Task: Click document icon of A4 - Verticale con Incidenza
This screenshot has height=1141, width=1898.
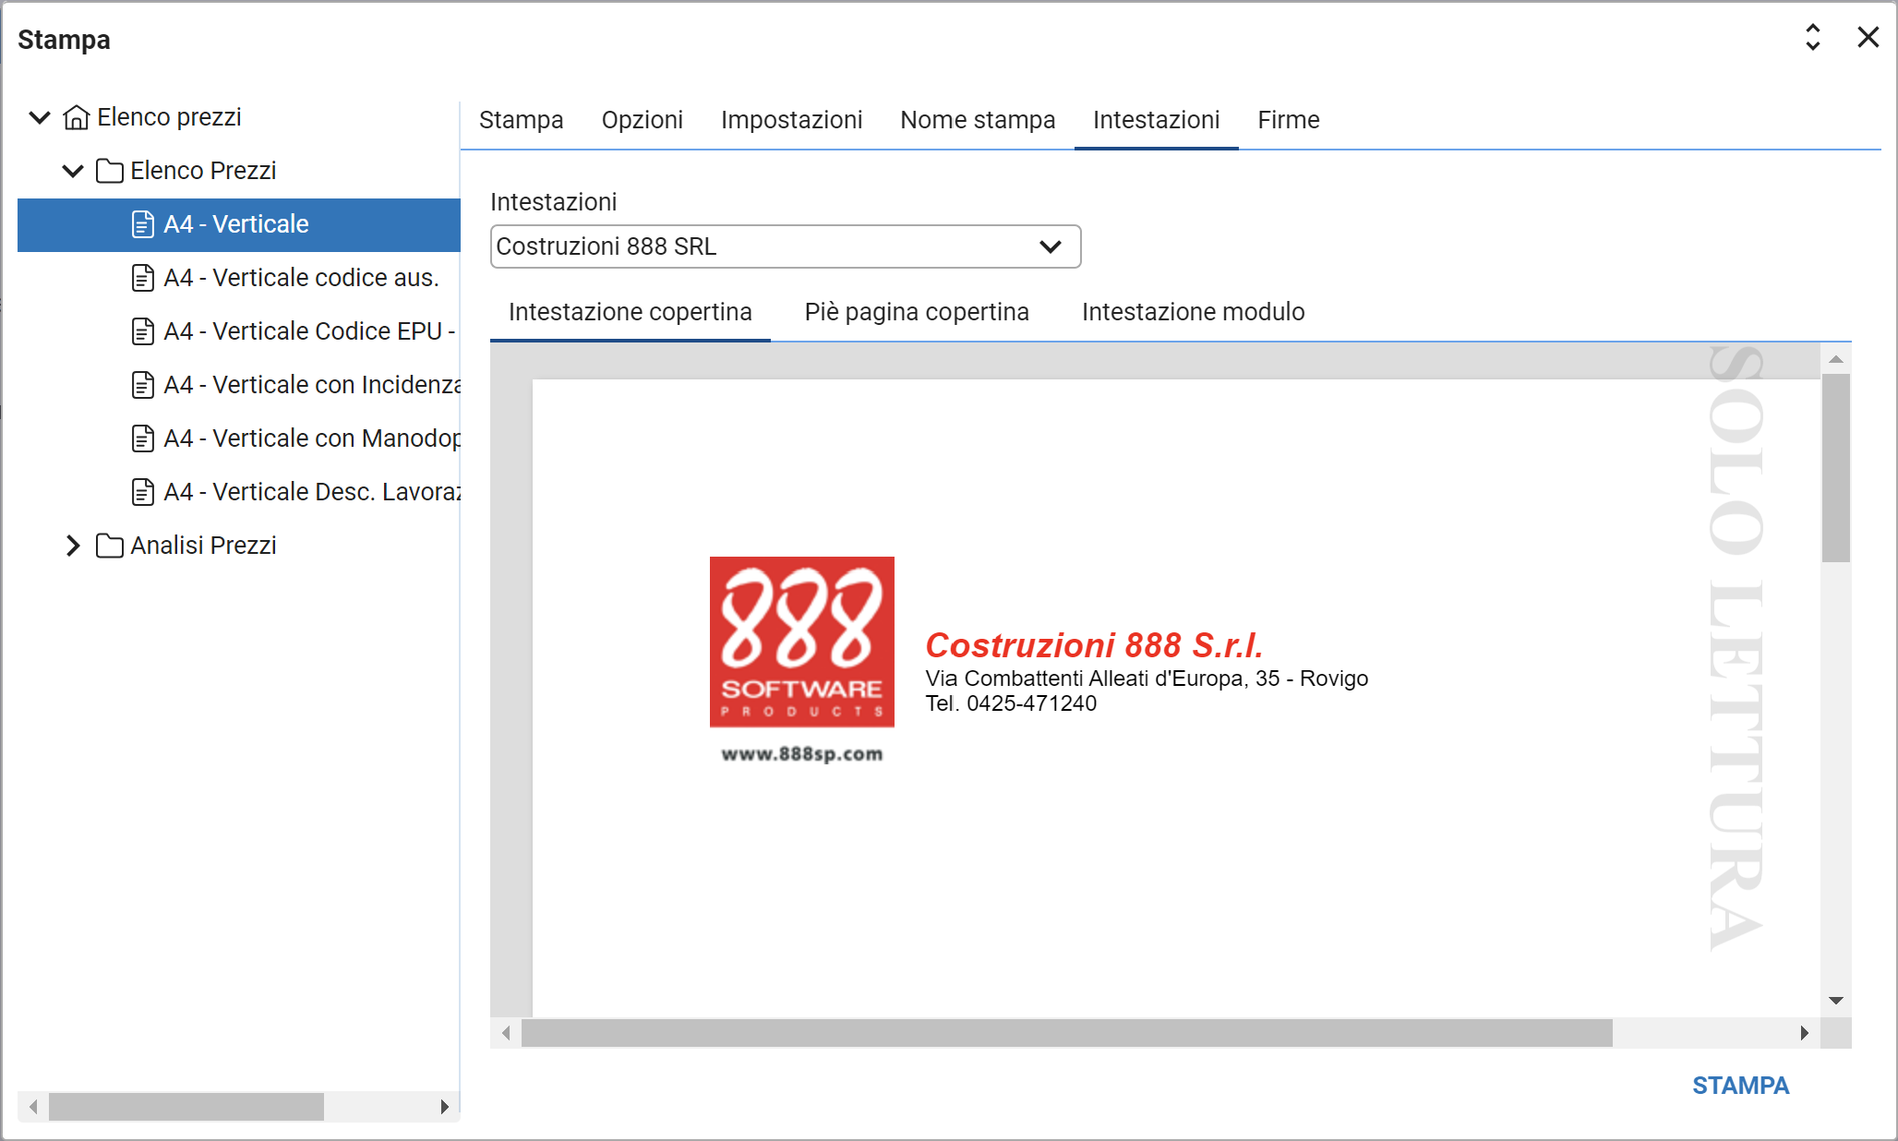Action: (x=143, y=385)
